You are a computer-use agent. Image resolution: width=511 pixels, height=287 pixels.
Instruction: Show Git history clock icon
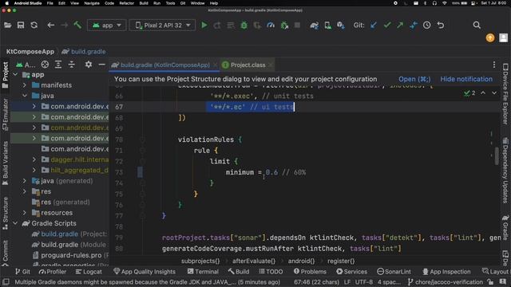pyautogui.click(x=427, y=25)
